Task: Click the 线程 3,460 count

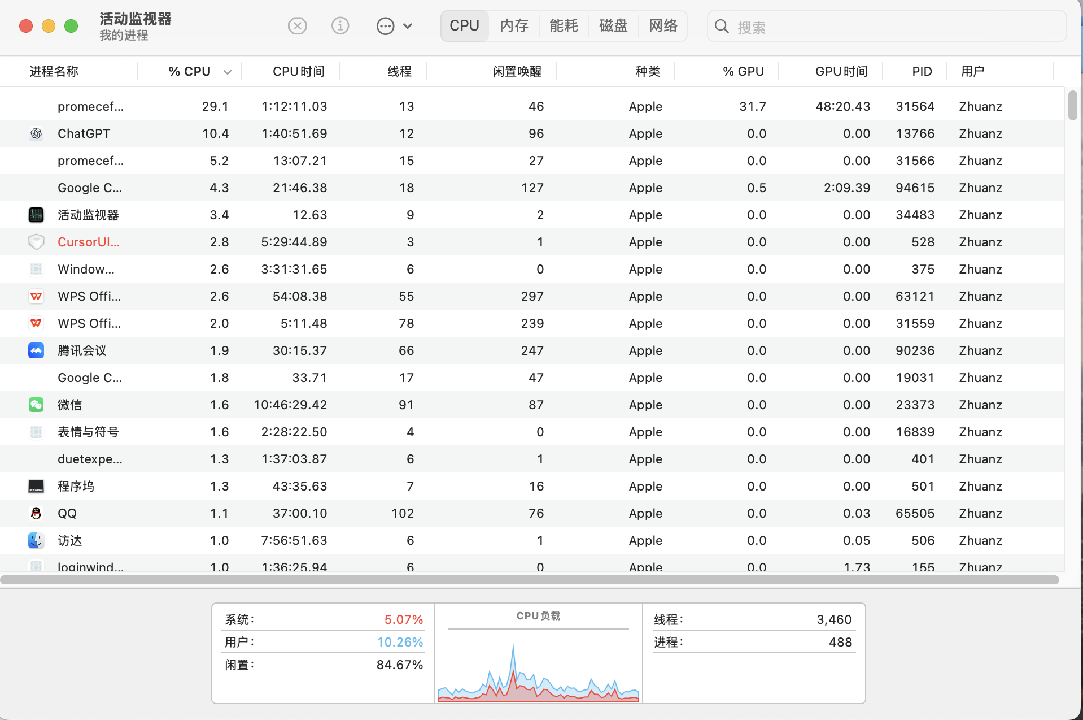Action: click(x=753, y=619)
